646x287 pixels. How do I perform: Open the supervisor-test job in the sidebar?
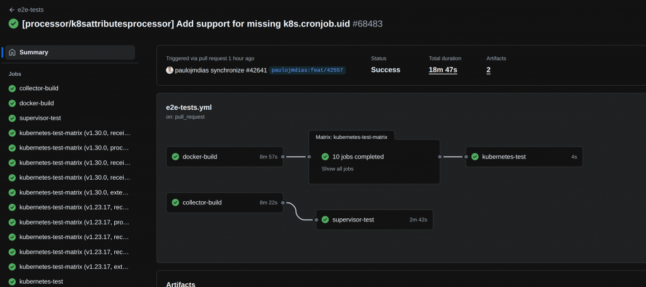coord(40,118)
